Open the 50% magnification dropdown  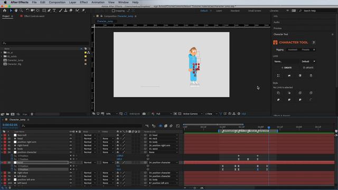pyautogui.click(x=111, y=114)
